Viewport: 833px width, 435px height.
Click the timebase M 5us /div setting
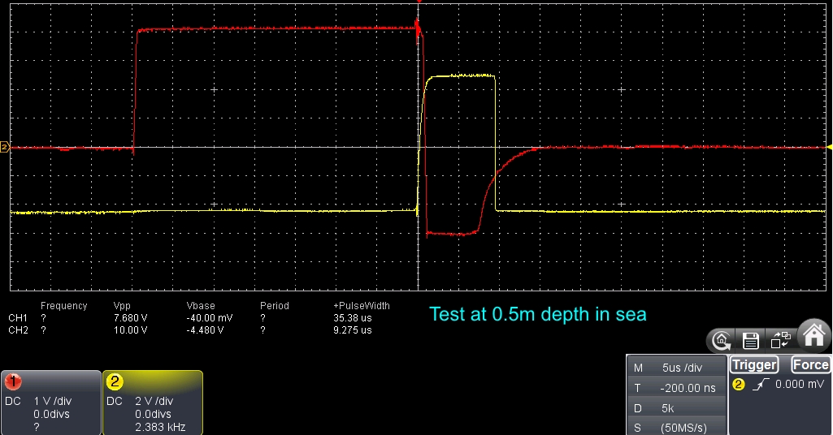[x=677, y=368]
